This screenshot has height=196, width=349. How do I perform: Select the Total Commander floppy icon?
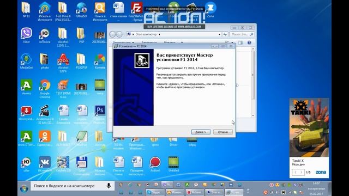tap(81, 166)
